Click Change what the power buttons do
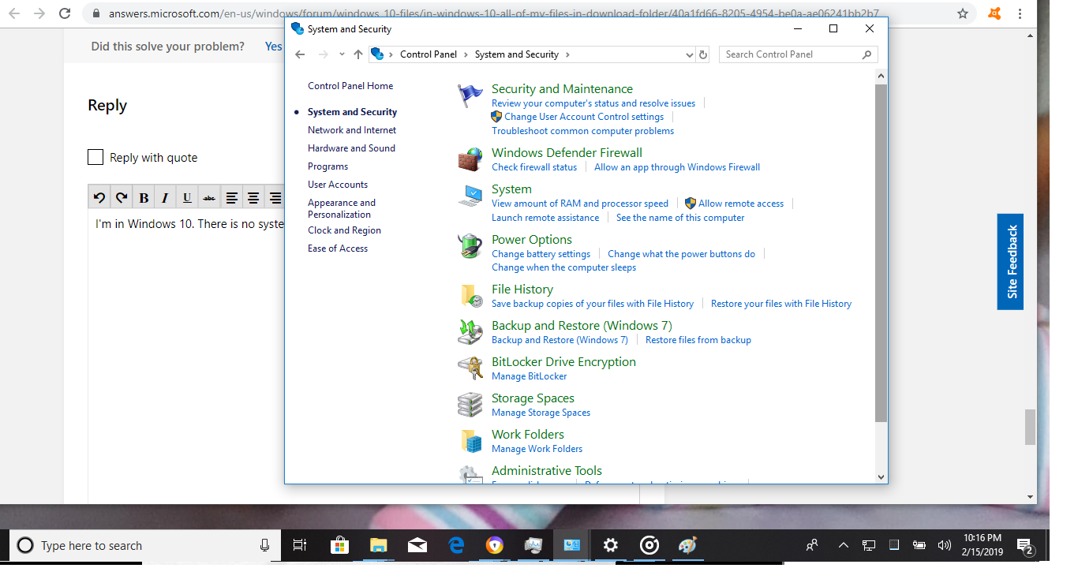The image size is (1078, 568). (681, 254)
